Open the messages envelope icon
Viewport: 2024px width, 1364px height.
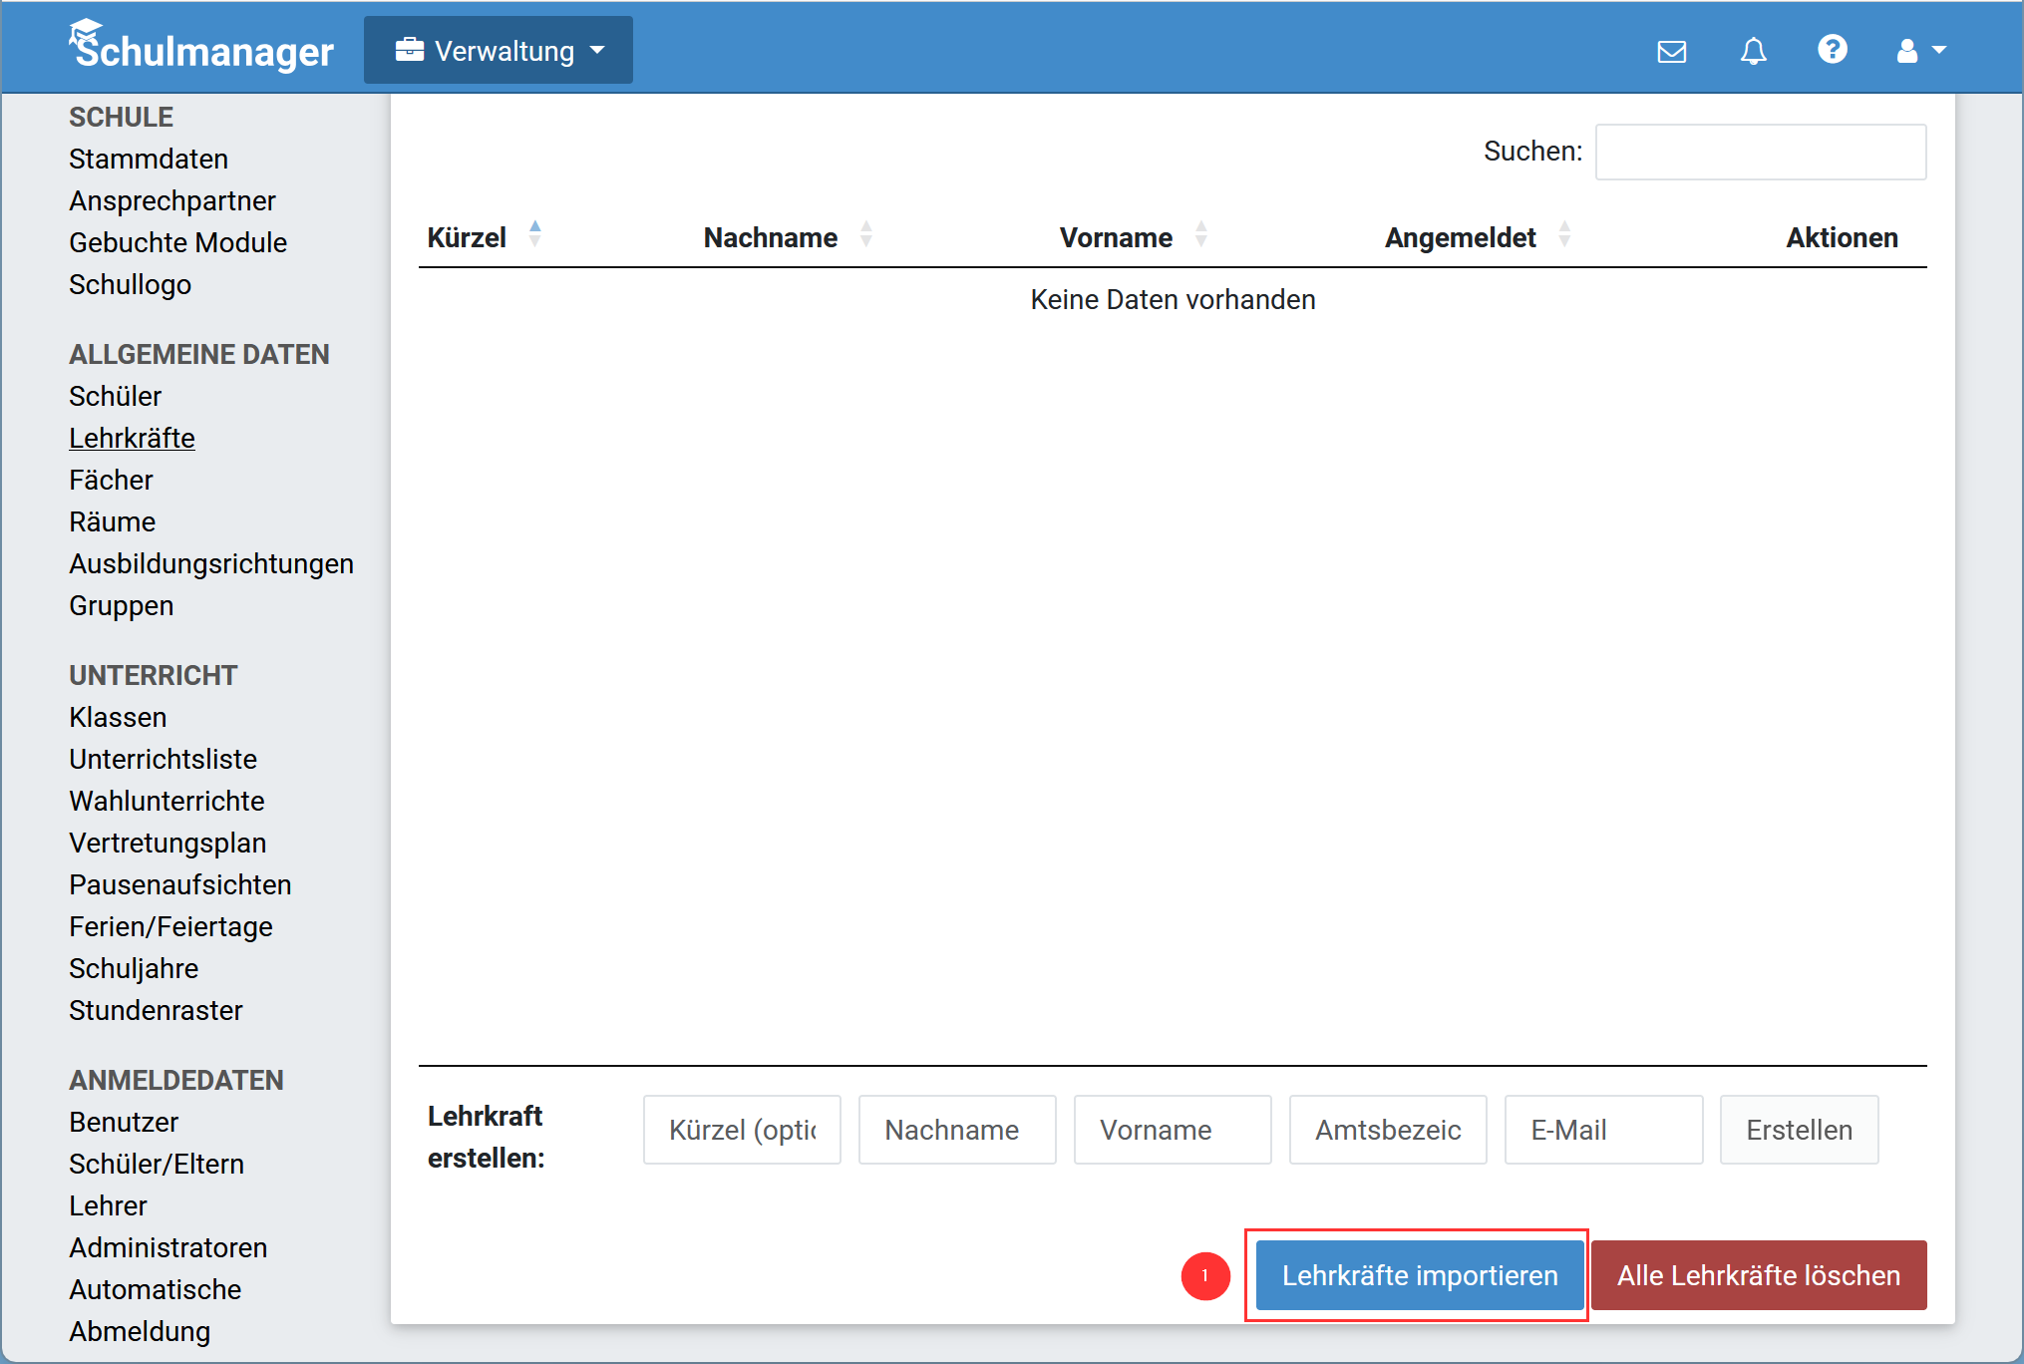coord(1672,51)
